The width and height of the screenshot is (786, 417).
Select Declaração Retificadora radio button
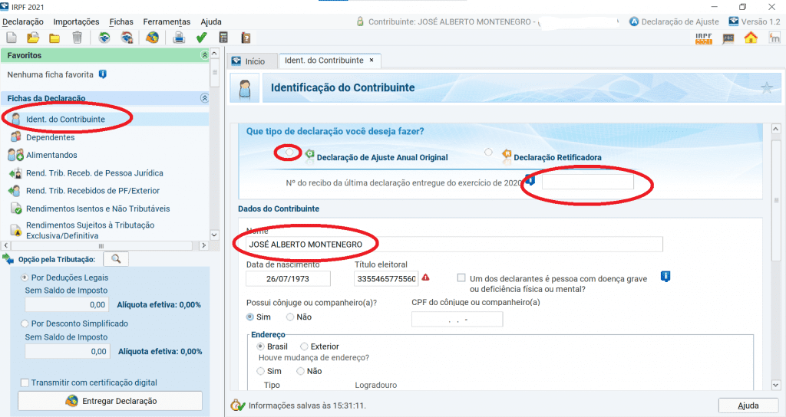[x=488, y=152]
